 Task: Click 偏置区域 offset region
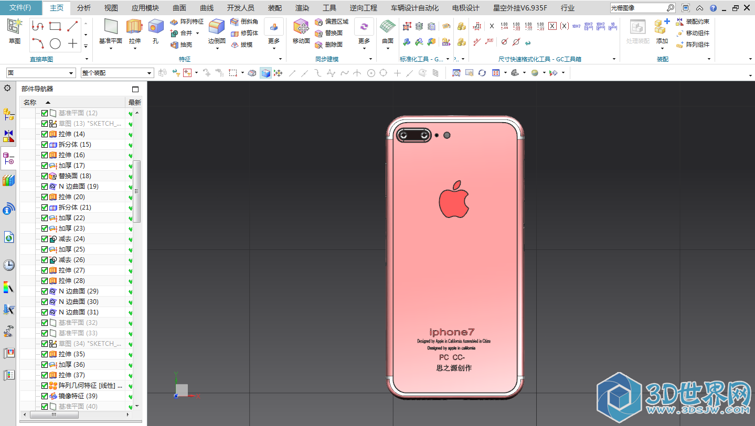coord(332,21)
